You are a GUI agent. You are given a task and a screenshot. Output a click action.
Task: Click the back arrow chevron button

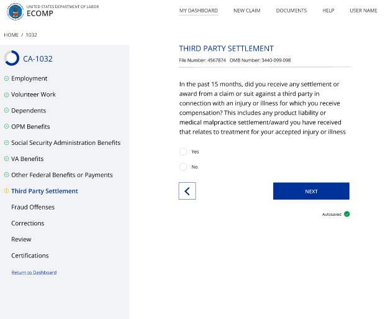(x=187, y=191)
